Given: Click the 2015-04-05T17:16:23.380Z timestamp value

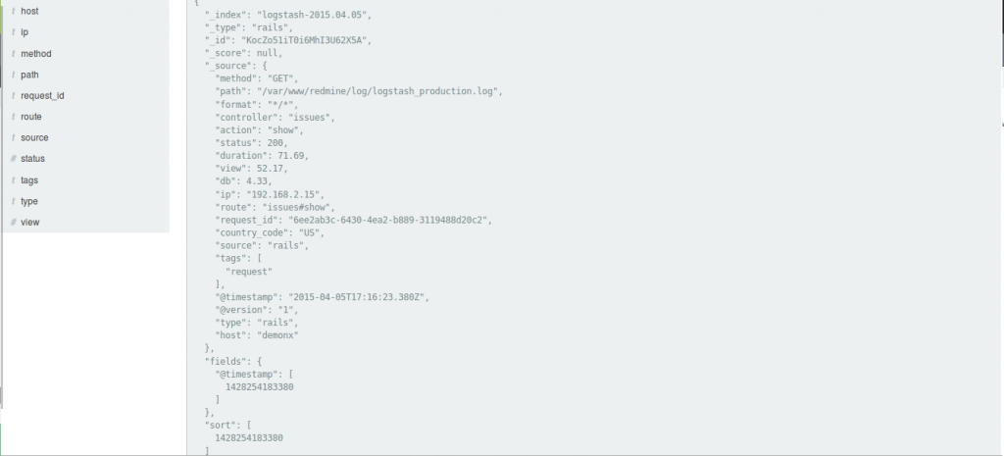Looking at the screenshot, I should (x=357, y=296).
